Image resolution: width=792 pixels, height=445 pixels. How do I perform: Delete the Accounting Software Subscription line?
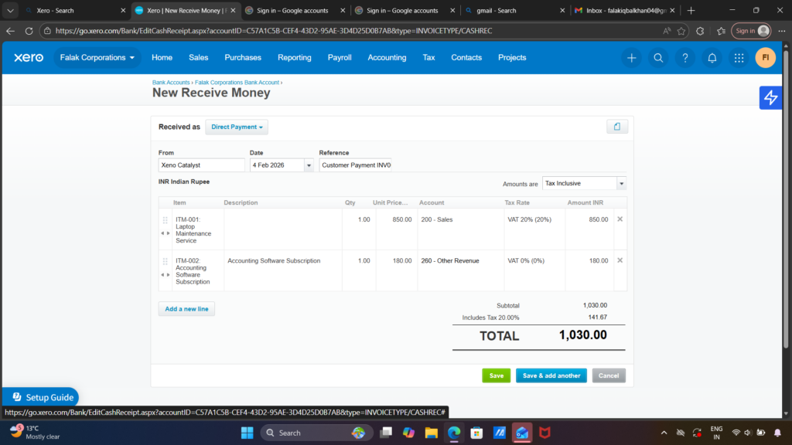click(620, 260)
